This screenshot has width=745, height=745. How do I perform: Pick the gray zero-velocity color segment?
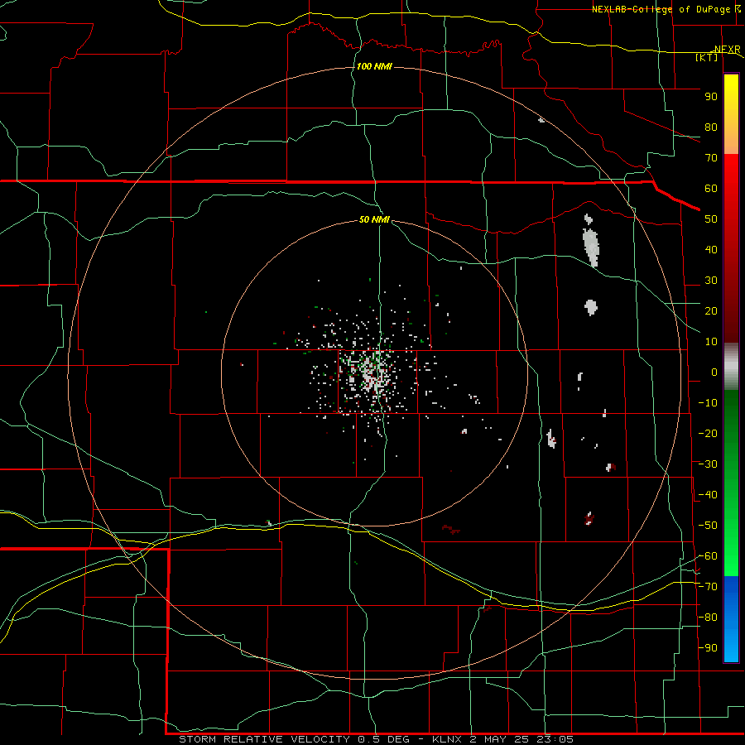pyautogui.click(x=731, y=367)
